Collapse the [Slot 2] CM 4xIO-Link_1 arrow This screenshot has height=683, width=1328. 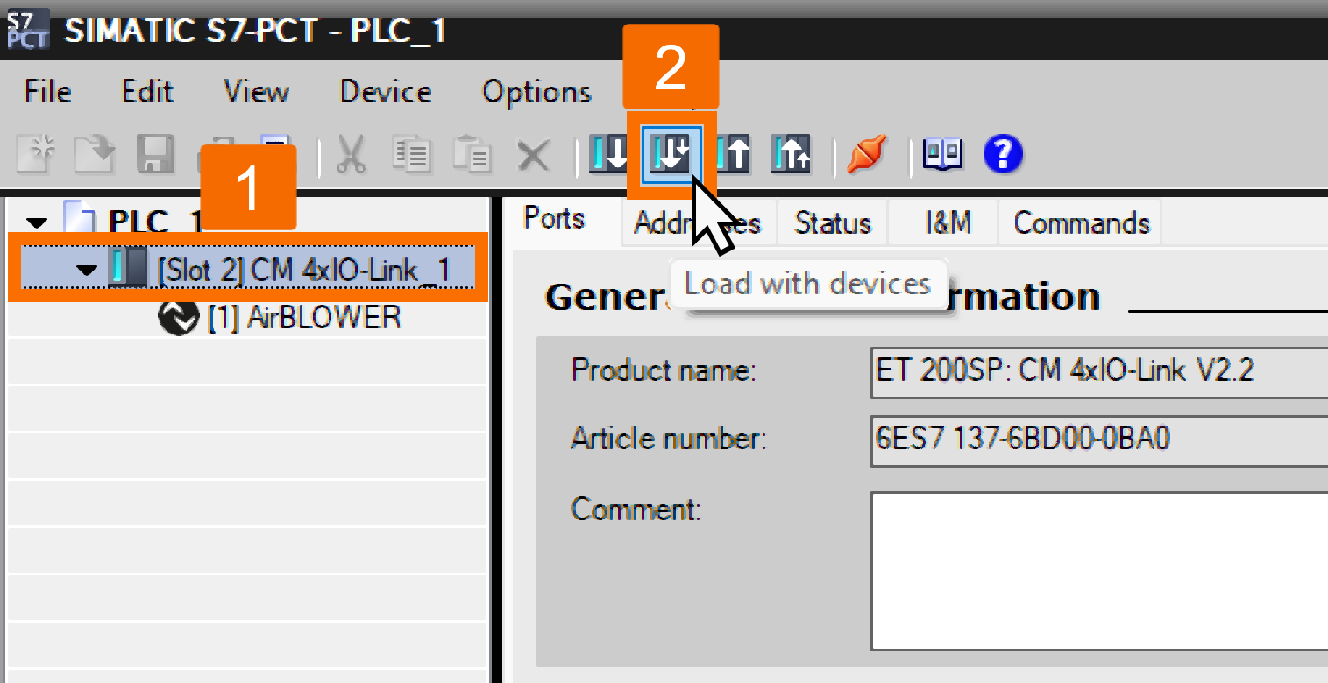[x=86, y=271]
